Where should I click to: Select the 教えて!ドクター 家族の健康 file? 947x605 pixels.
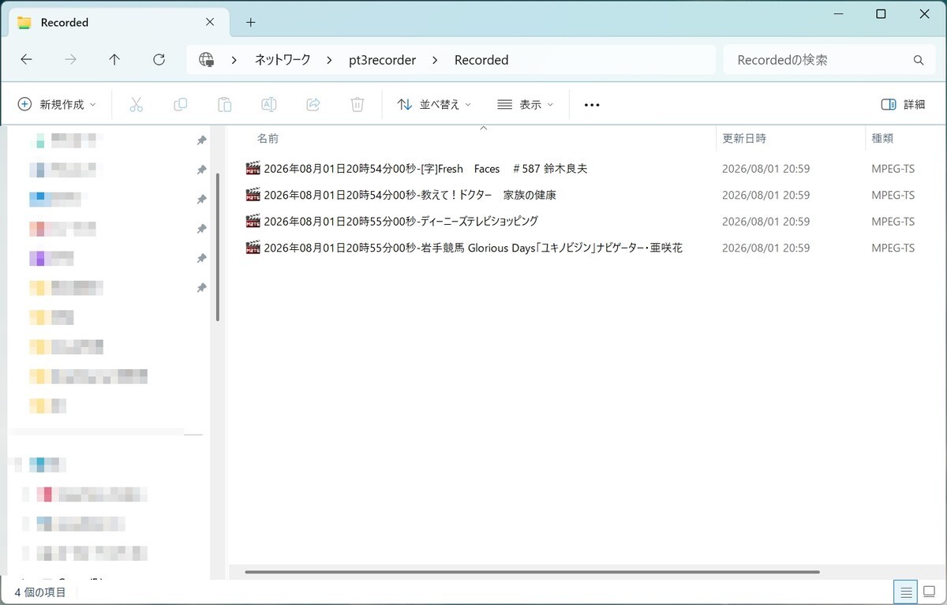(x=410, y=195)
